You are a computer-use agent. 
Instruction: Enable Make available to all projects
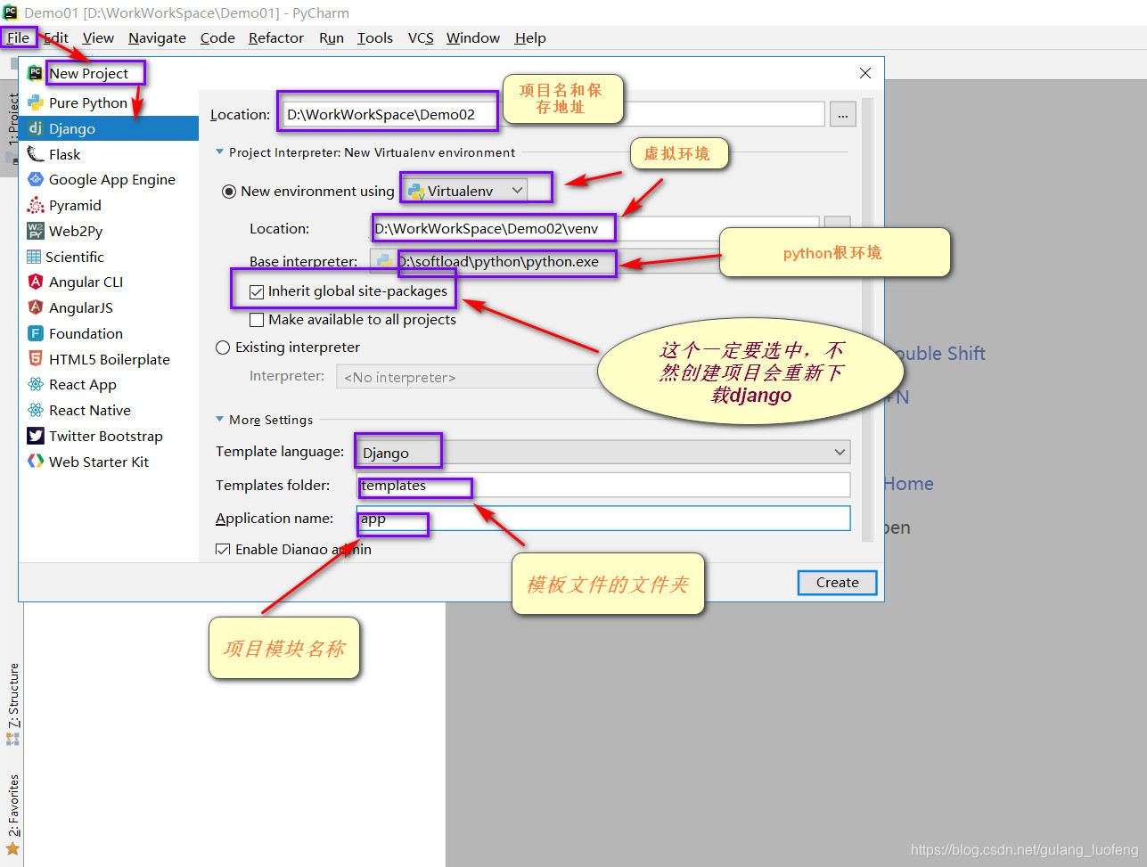pyautogui.click(x=257, y=320)
